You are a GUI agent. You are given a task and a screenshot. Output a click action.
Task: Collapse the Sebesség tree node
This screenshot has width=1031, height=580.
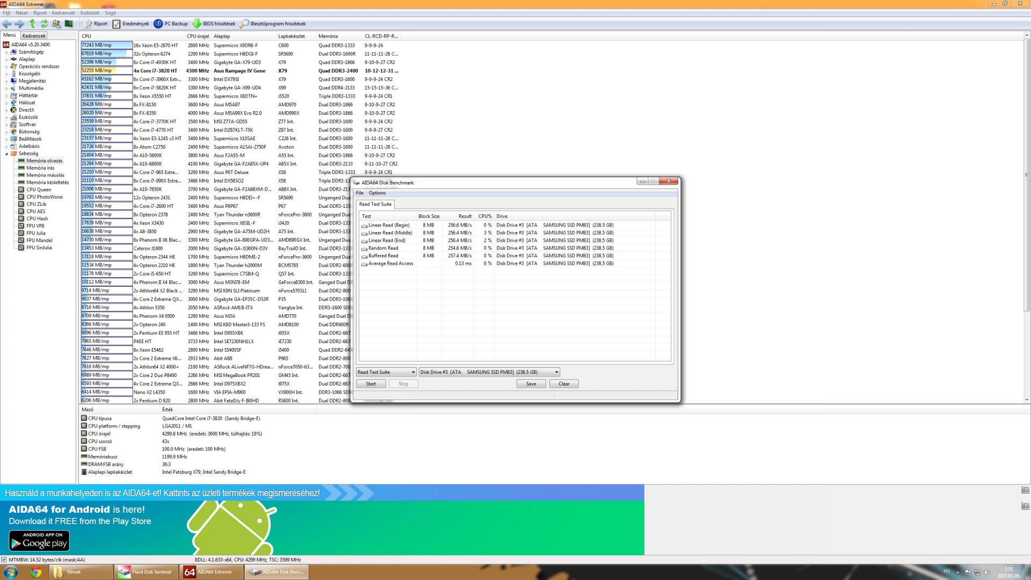pos(6,154)
